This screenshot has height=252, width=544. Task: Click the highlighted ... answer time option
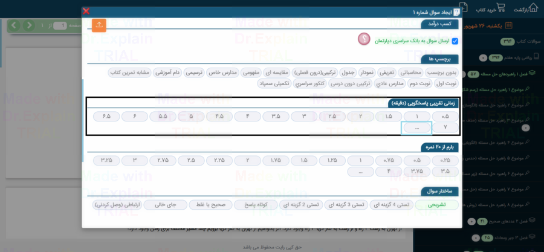point(416,128)
